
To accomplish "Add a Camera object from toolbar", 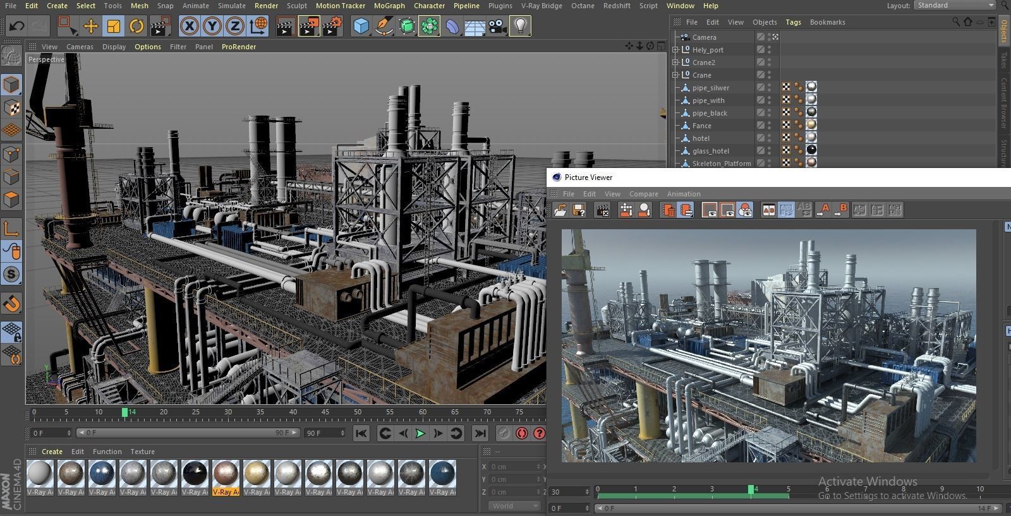I will (x=498, y=27).
